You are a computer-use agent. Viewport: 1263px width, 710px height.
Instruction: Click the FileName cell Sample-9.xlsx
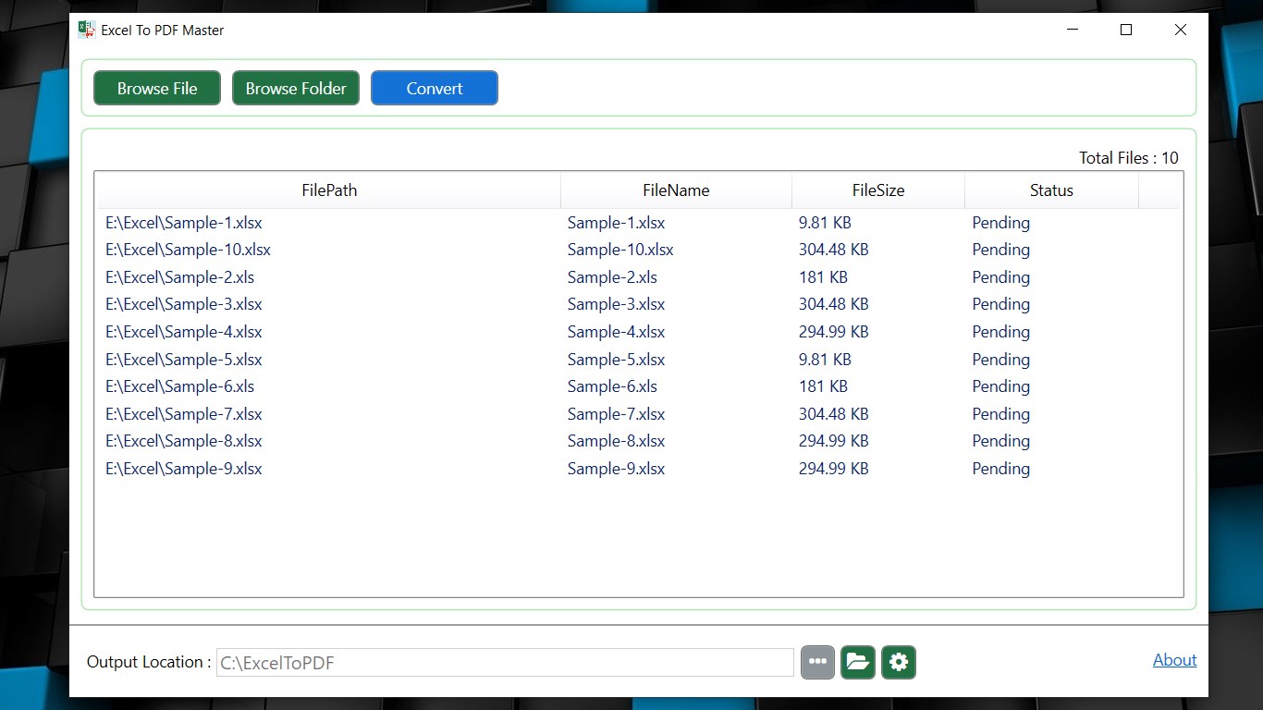616,469
